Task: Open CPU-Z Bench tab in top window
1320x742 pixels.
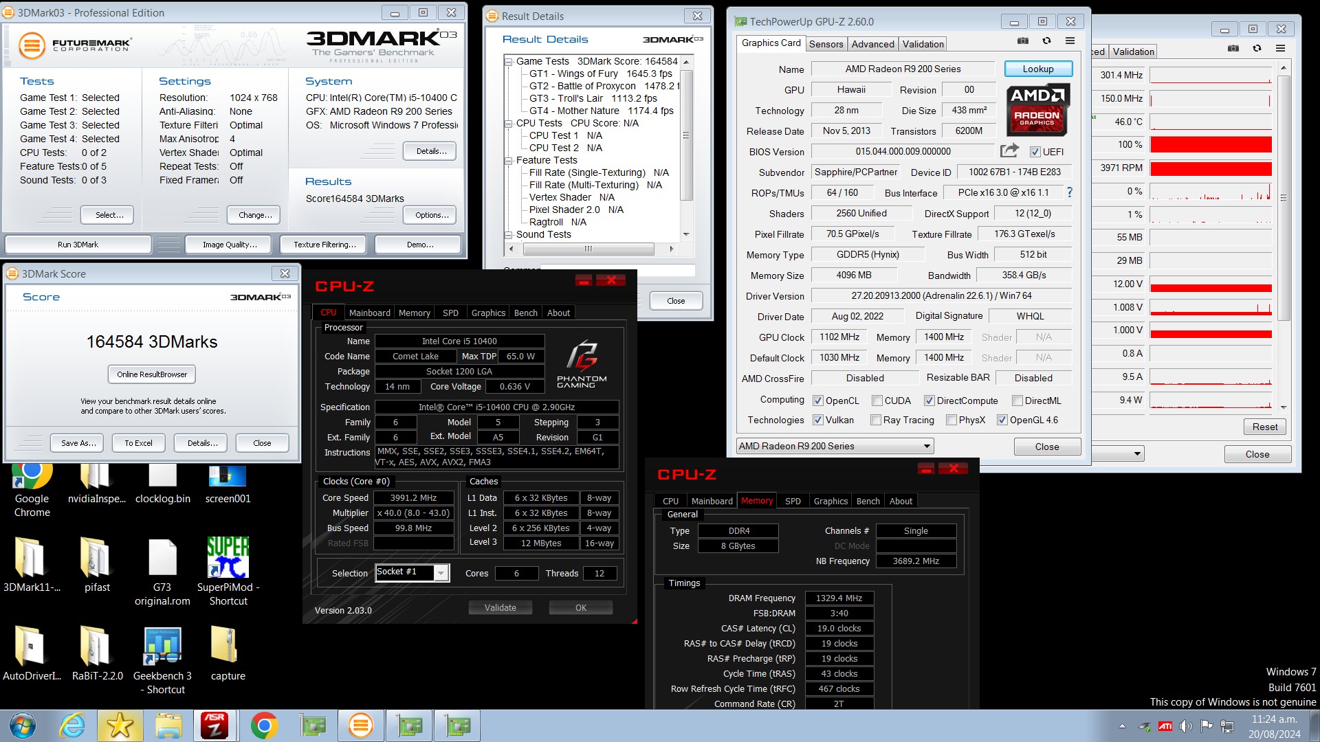Action: pyautogui.click(x=525, y=313)
